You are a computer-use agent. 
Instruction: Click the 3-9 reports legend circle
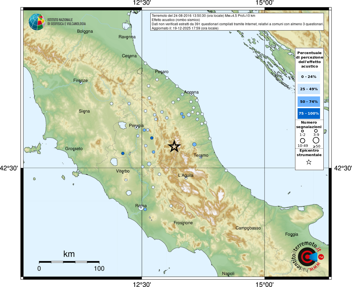[x=316, y=131]
